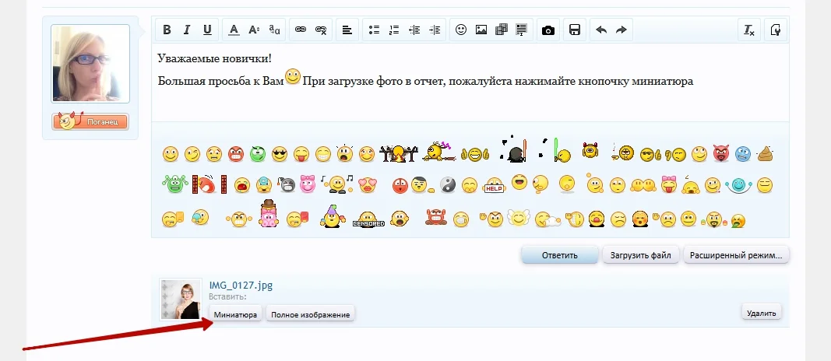The width and height of the screenshot is (831, 361).
Task: Indent text with the increase indent icon
Action: [435, 30]
